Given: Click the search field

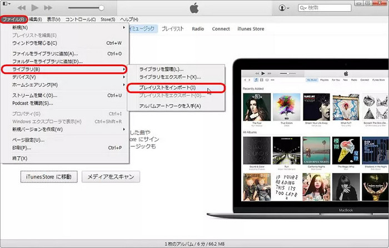Looking at the screenshot, I should coord(325,8).
